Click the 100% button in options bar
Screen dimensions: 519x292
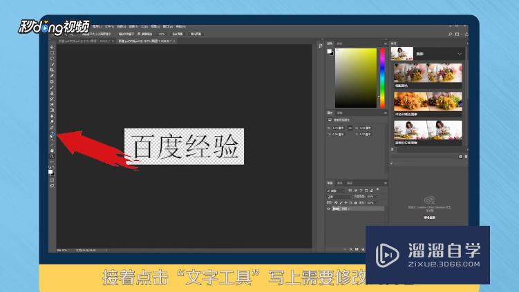[x=162, y=34]
